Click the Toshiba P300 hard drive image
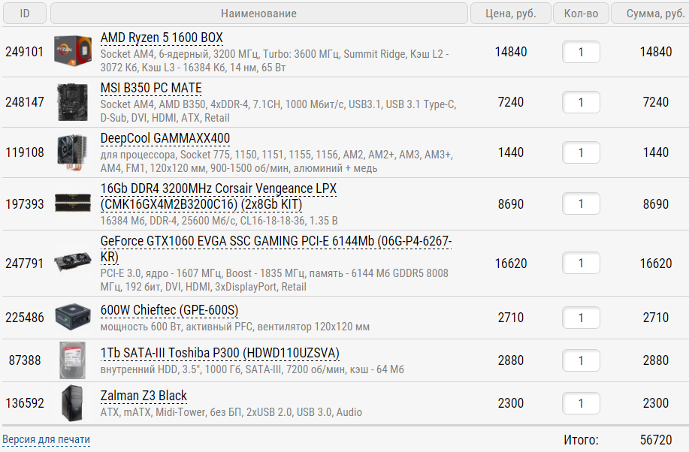 (x=73, y=360)
